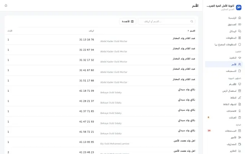245x154 pixels.
Task: Select phone number 31 41 67 60
Action: 87,70
